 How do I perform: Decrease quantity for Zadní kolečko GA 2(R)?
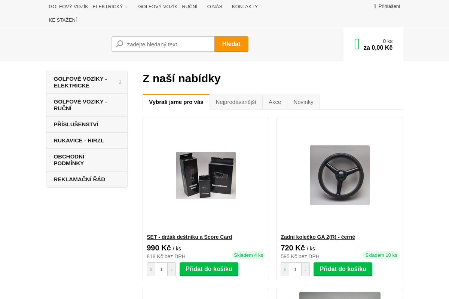point(285,269)
